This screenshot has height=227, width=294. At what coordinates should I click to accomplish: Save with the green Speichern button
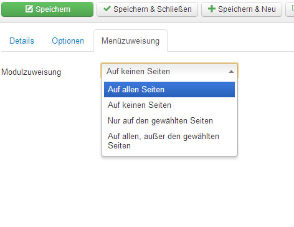pos(47,9)
